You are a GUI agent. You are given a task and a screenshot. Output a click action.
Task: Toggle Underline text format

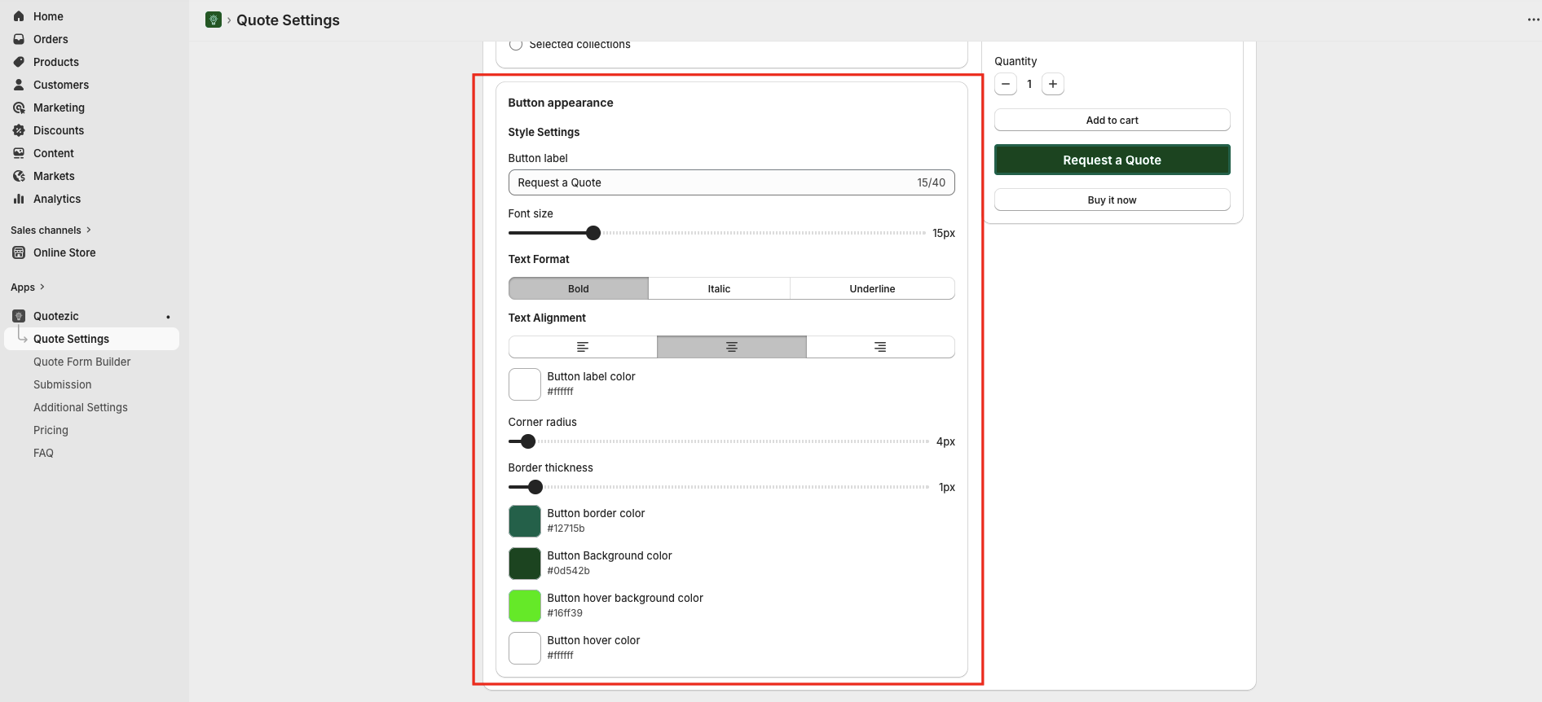point(872,288)
